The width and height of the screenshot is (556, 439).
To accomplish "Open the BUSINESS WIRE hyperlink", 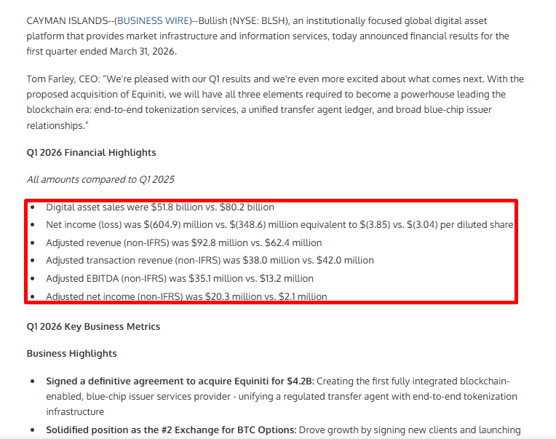I will click(x=154, y=21).
